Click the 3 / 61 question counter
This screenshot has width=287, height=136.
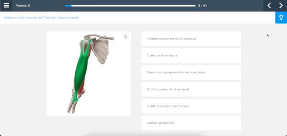[x=202, y=6]
